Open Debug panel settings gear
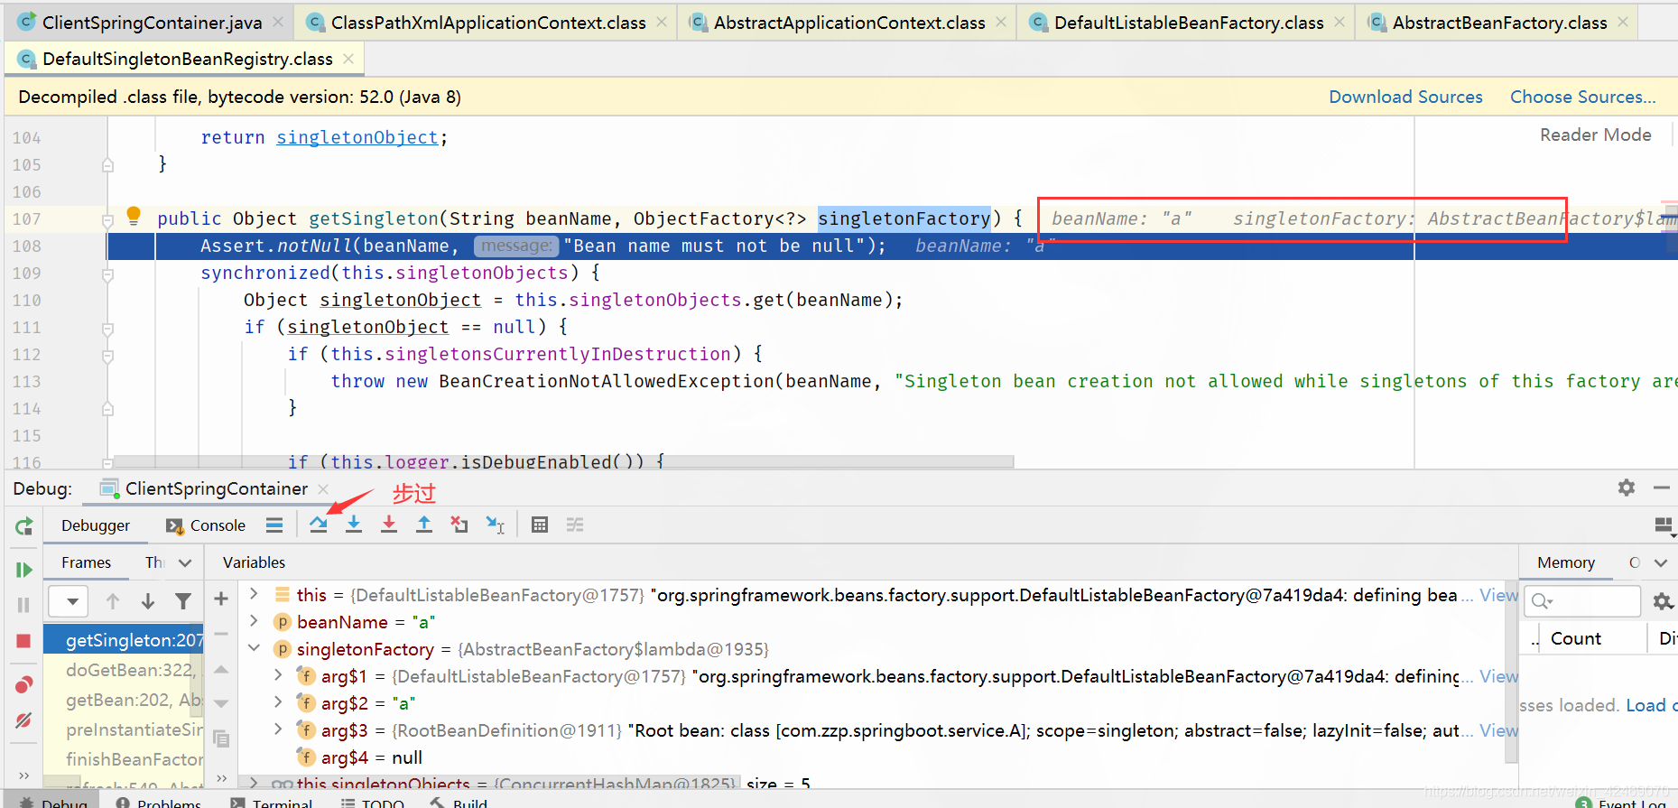 1627,488
